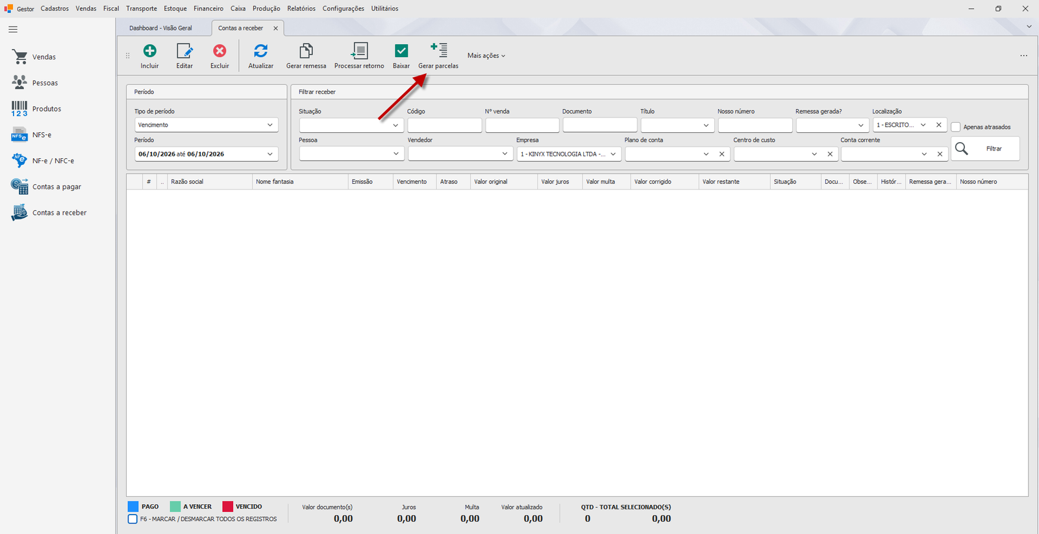Expand the Mais ações menu

pyautogui.click(x=486, y=56)
